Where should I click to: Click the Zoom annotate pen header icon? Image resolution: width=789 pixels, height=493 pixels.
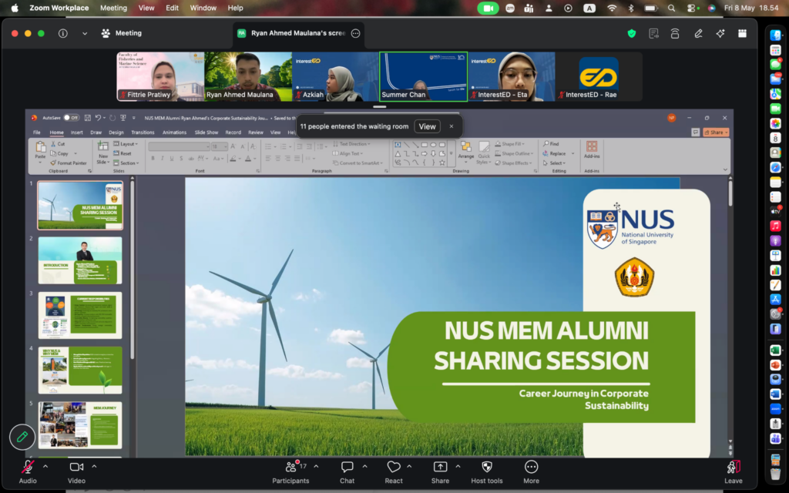tap(698, 34)
